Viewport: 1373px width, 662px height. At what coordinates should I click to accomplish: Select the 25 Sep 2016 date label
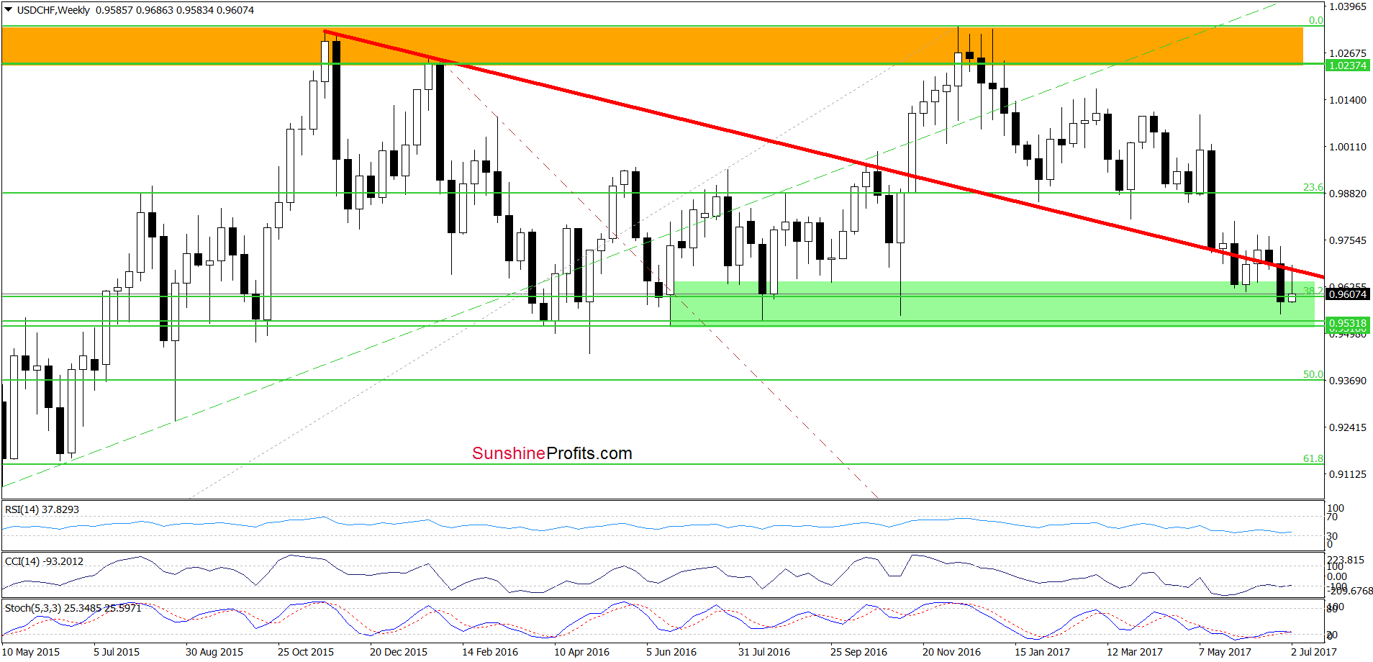858,652
